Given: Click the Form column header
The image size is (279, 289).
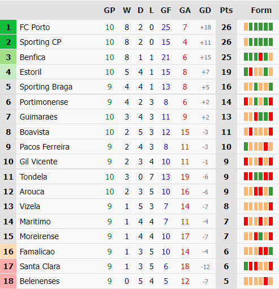Looking at the screenshot, I should pos(261,10).
